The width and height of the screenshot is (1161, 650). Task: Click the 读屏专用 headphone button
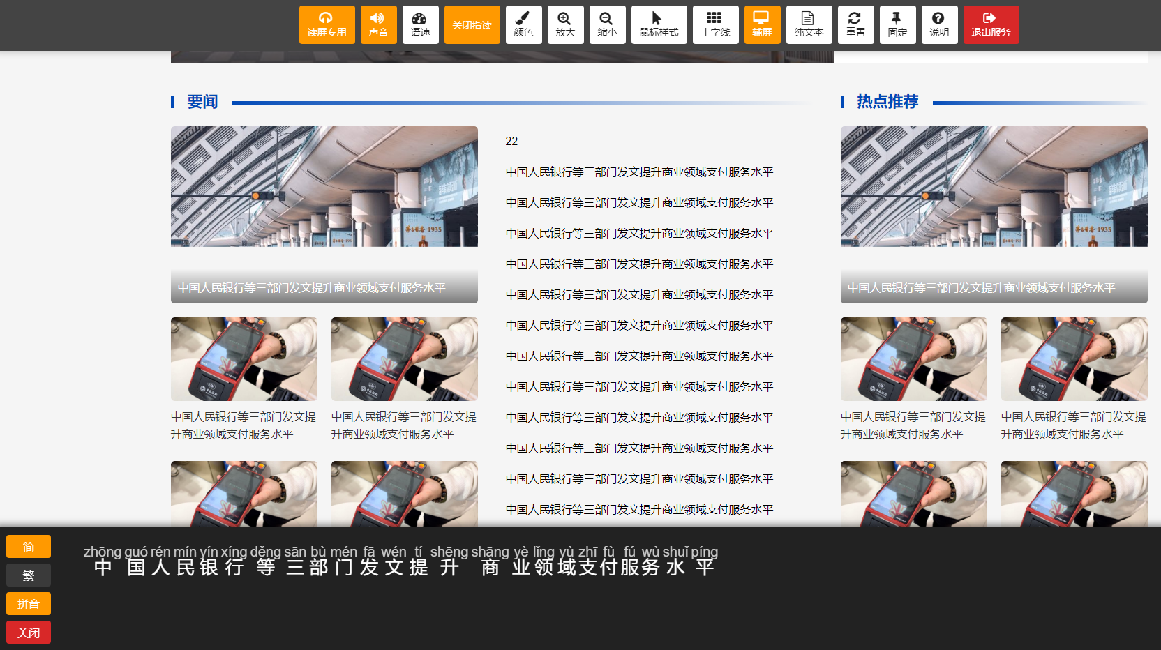(327, 24)
